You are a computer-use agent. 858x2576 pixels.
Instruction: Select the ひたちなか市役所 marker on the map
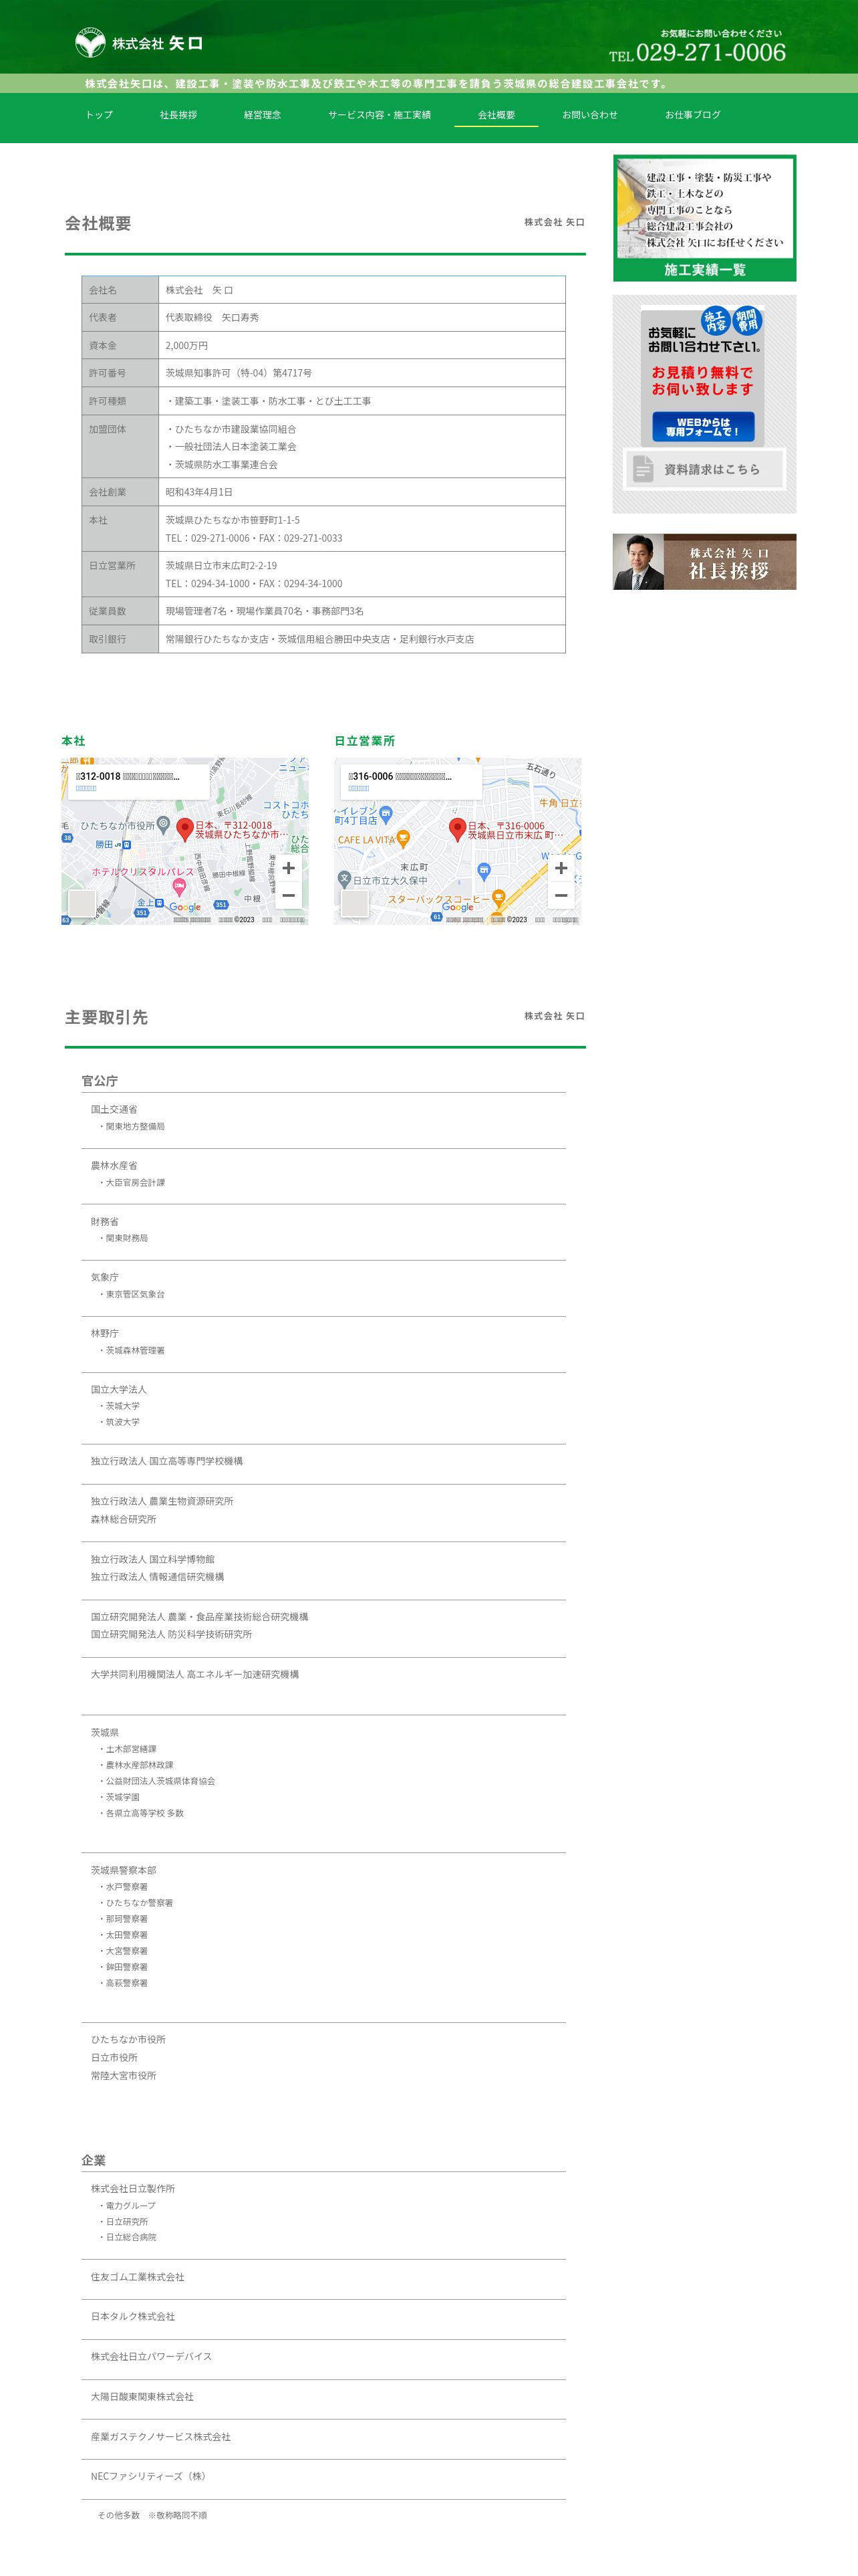click(x=164, y=825)
